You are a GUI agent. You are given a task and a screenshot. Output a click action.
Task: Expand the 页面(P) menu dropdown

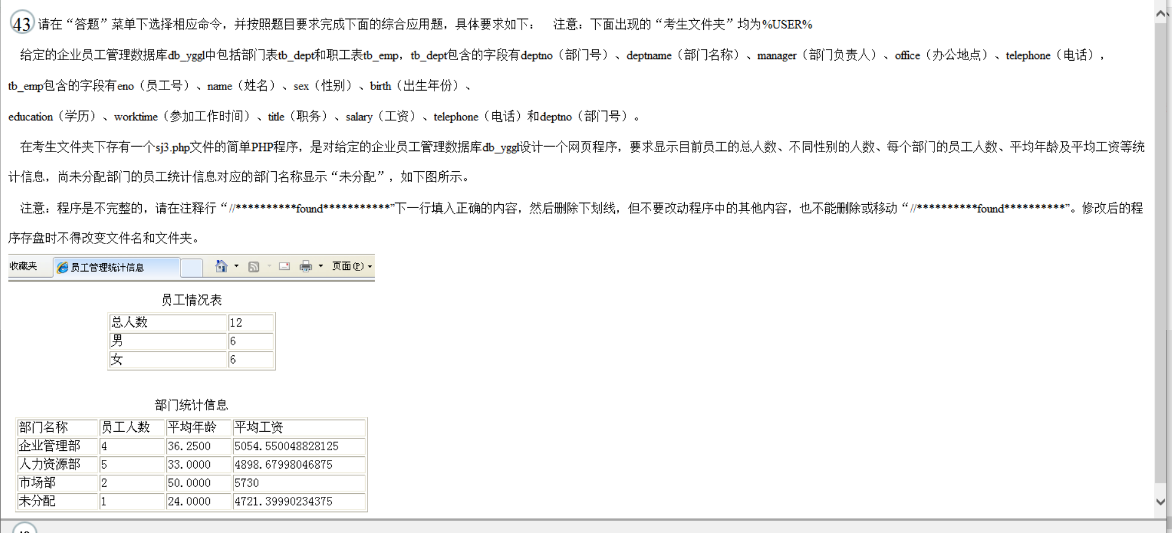click(352, 266)
